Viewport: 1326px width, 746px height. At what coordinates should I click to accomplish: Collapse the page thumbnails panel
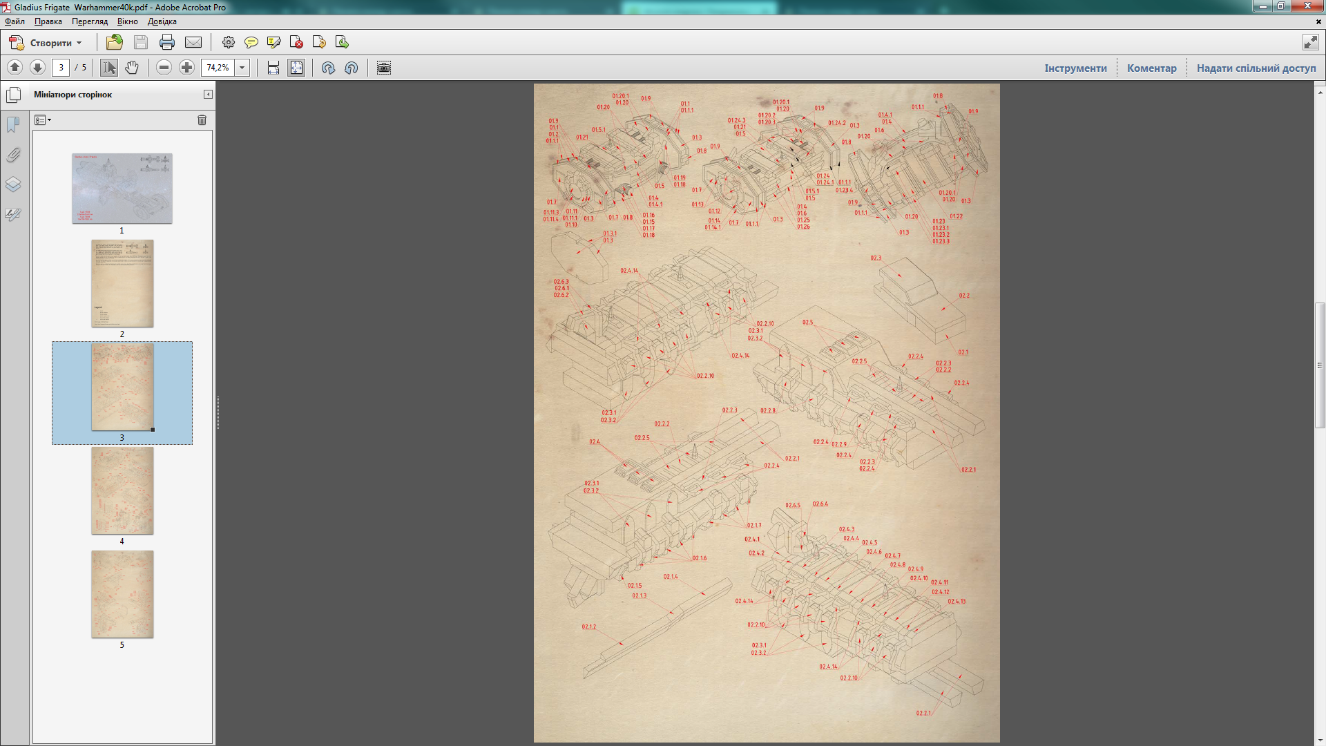coord(208,95)
